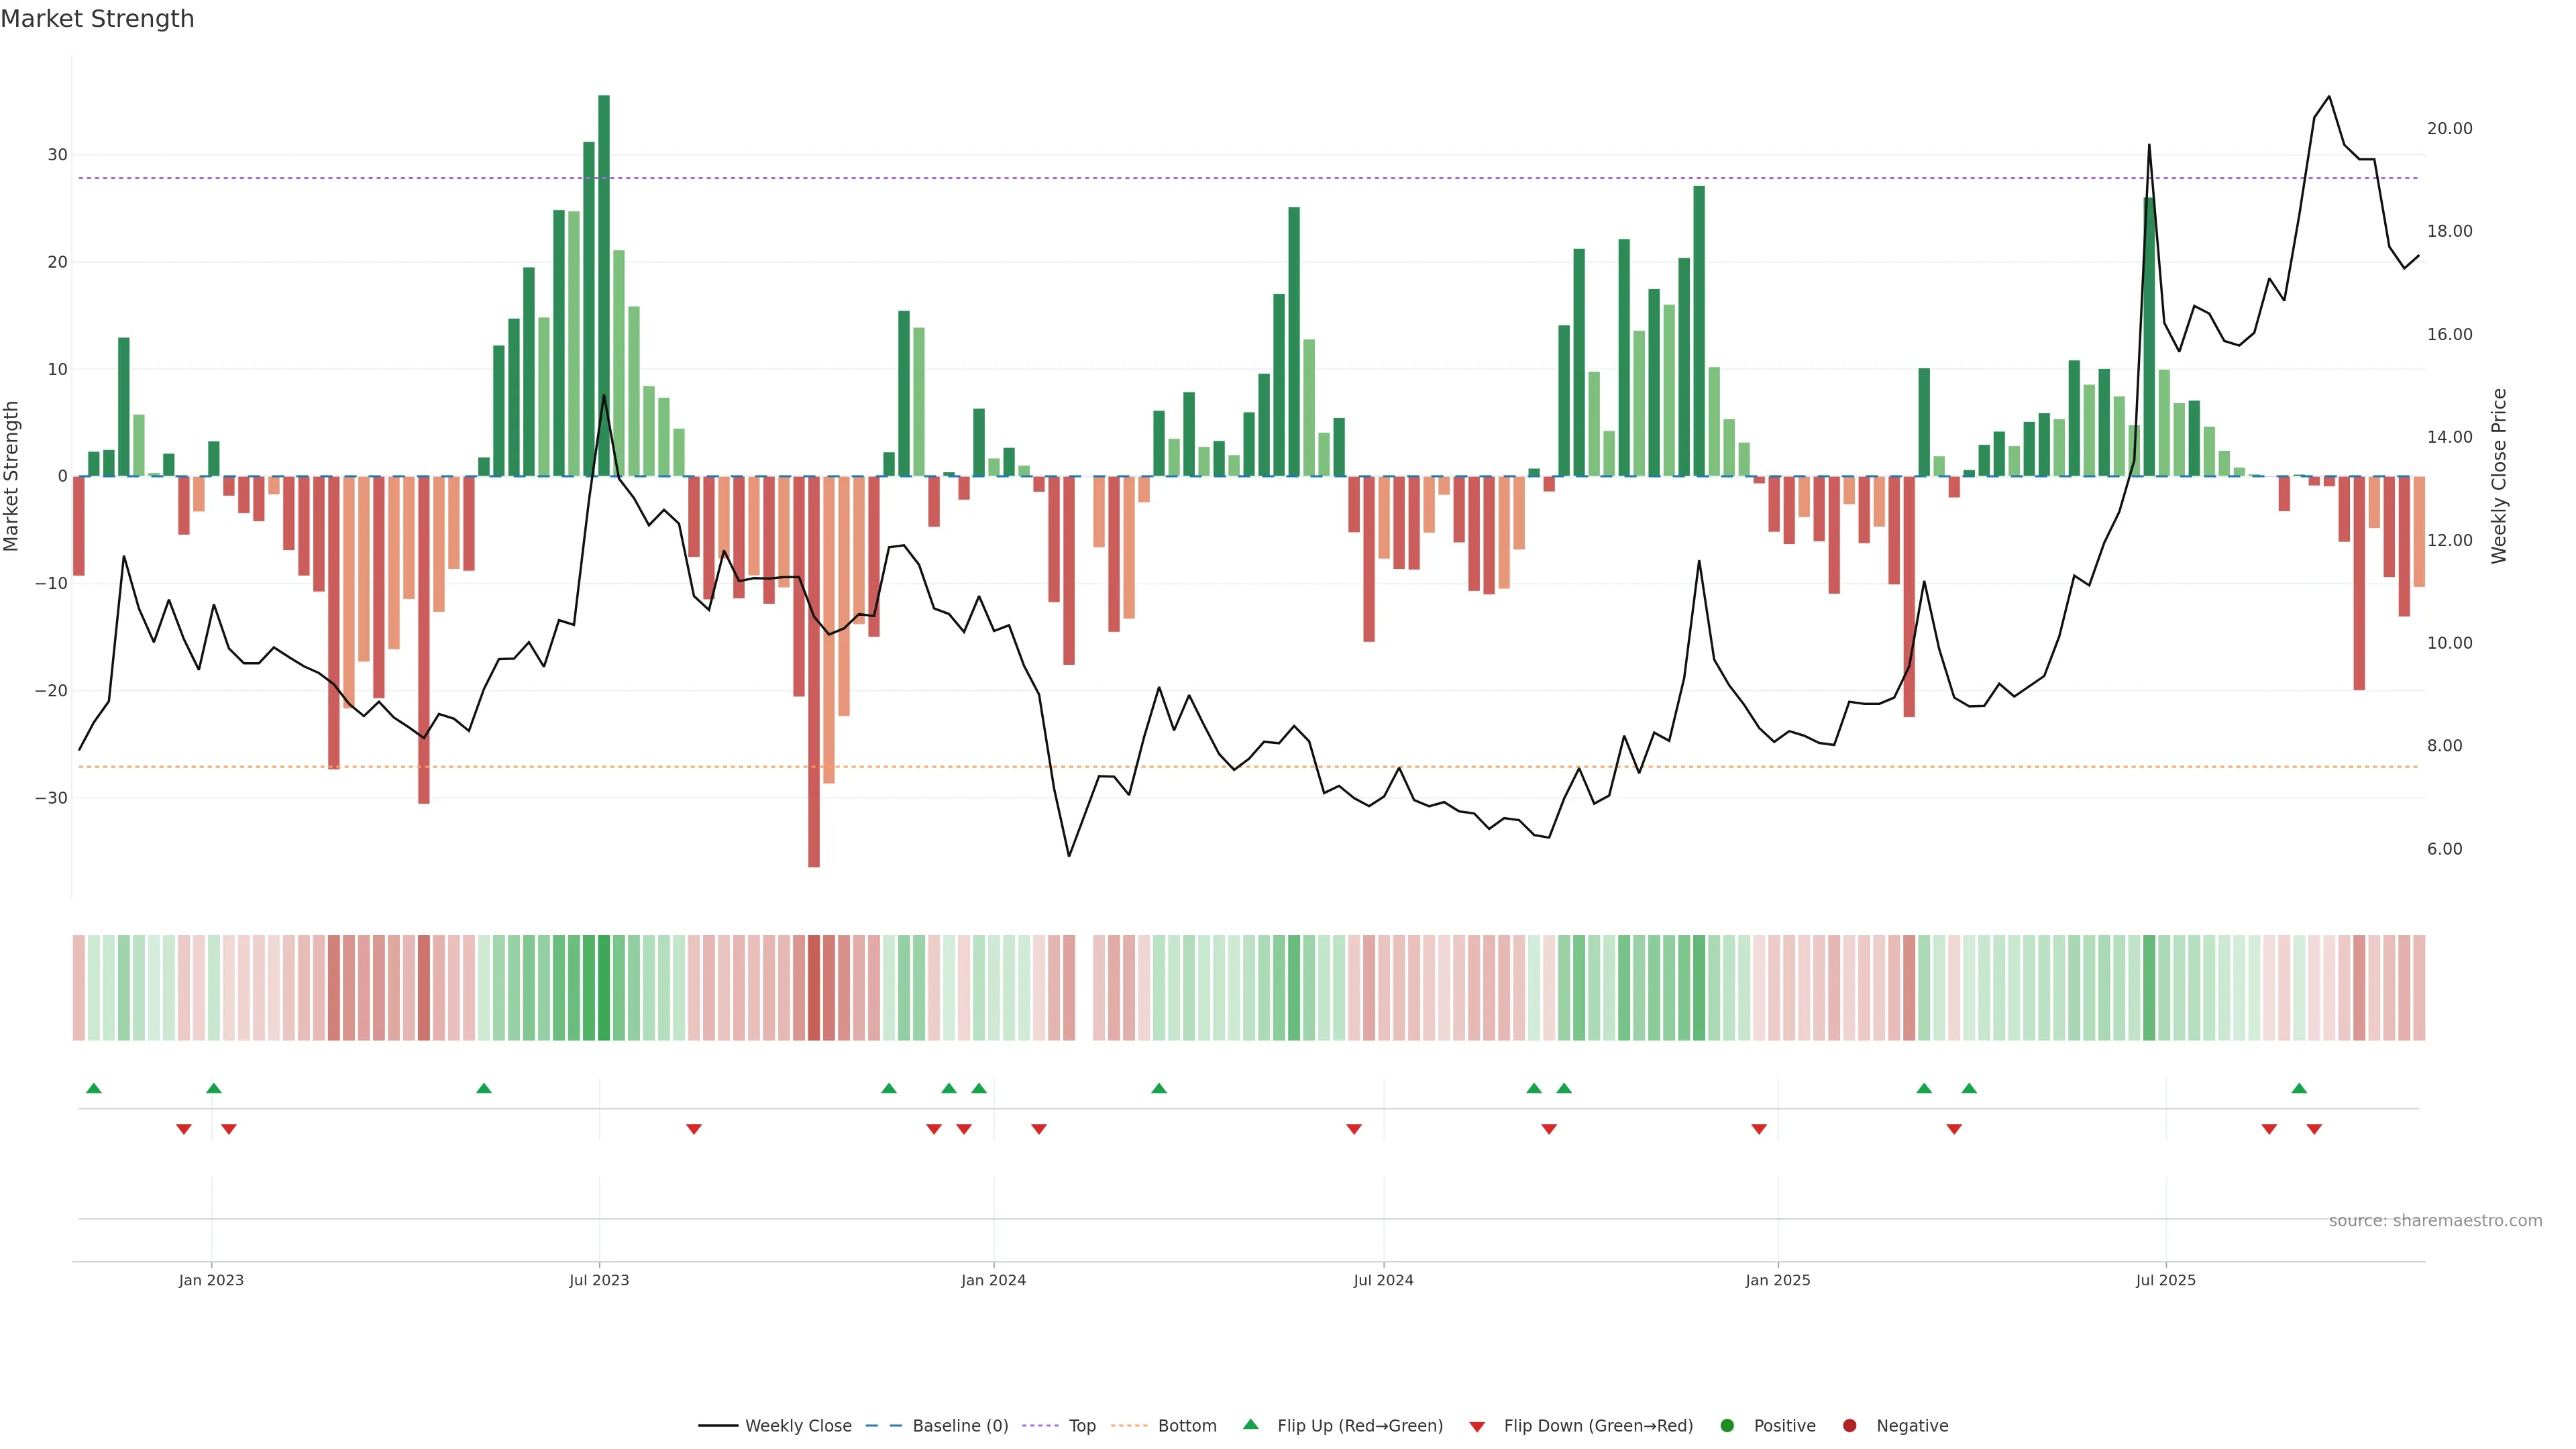Click the darkest green heatmap strip cell
The height and width of the screenshot is (1449, 2576).
tap(604, 987)
